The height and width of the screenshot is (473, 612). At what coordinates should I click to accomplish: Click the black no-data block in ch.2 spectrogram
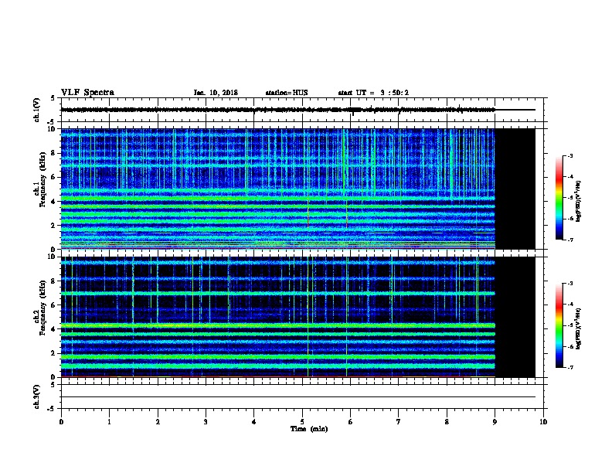515,317
